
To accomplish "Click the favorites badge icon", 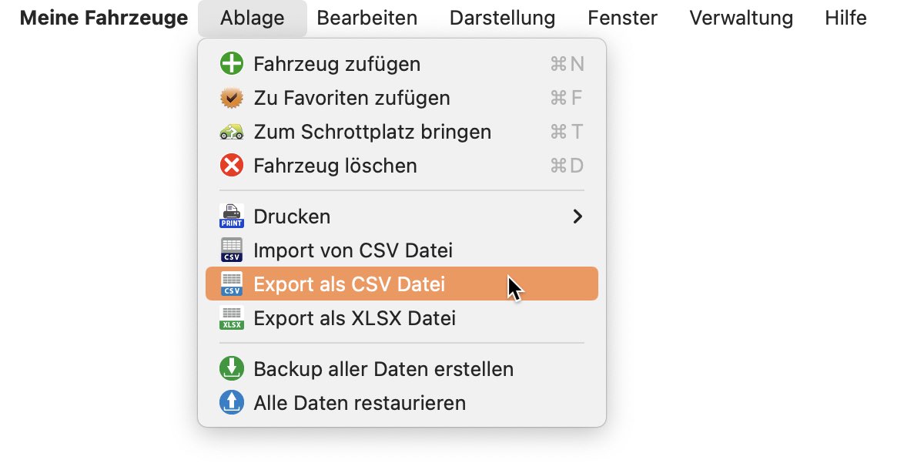I will [232, 98].
